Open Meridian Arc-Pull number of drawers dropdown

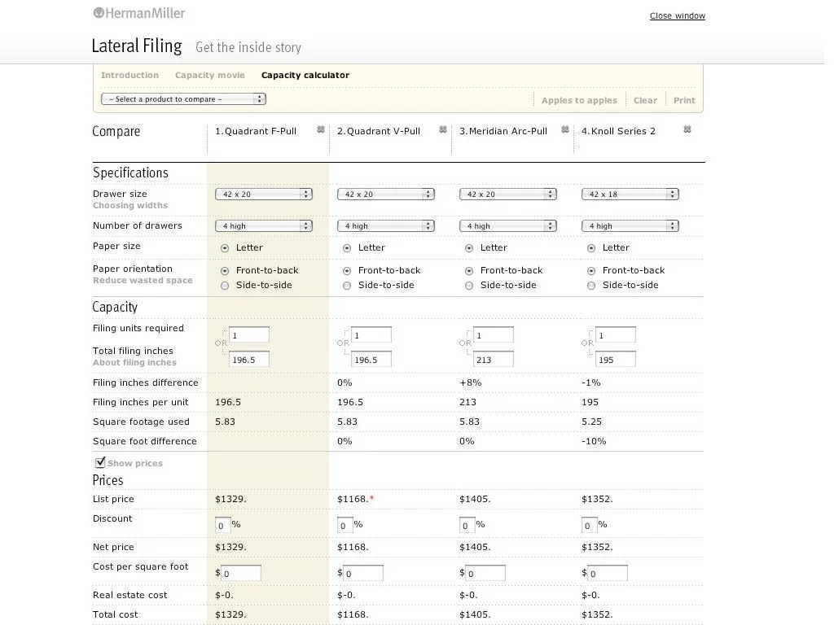(x=508, y=226)
